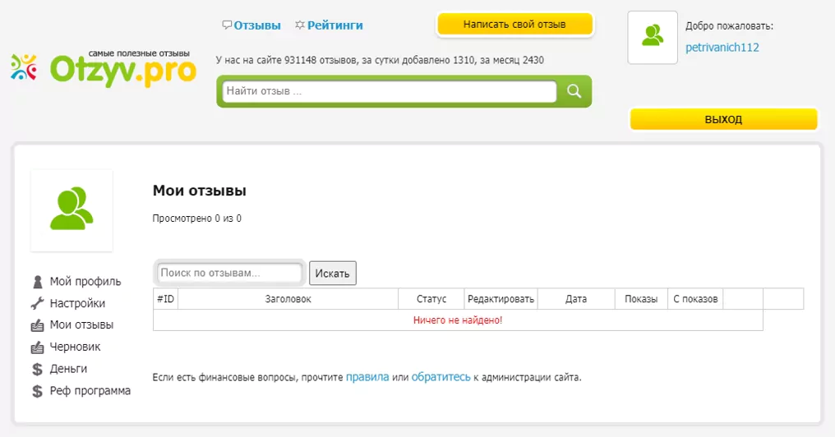Click the Просмотрено 0 из 0 text

pyautogui.click(x=196, y=218)
